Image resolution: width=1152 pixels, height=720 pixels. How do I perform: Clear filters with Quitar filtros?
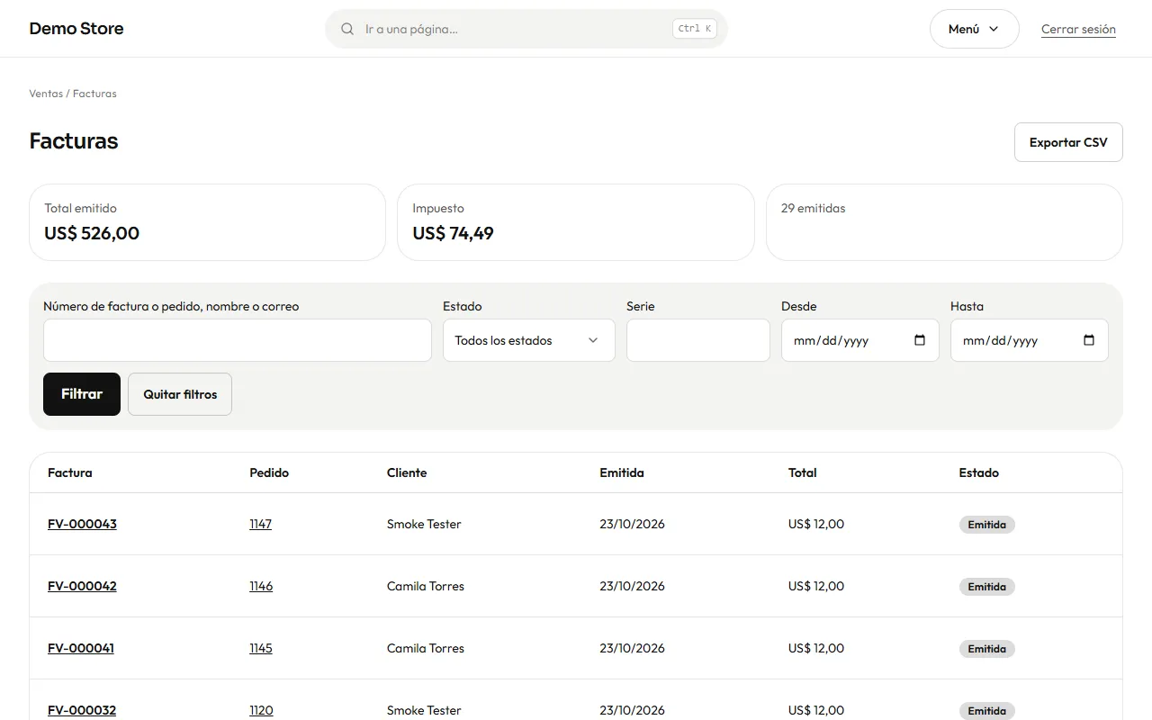coord(180,394)
